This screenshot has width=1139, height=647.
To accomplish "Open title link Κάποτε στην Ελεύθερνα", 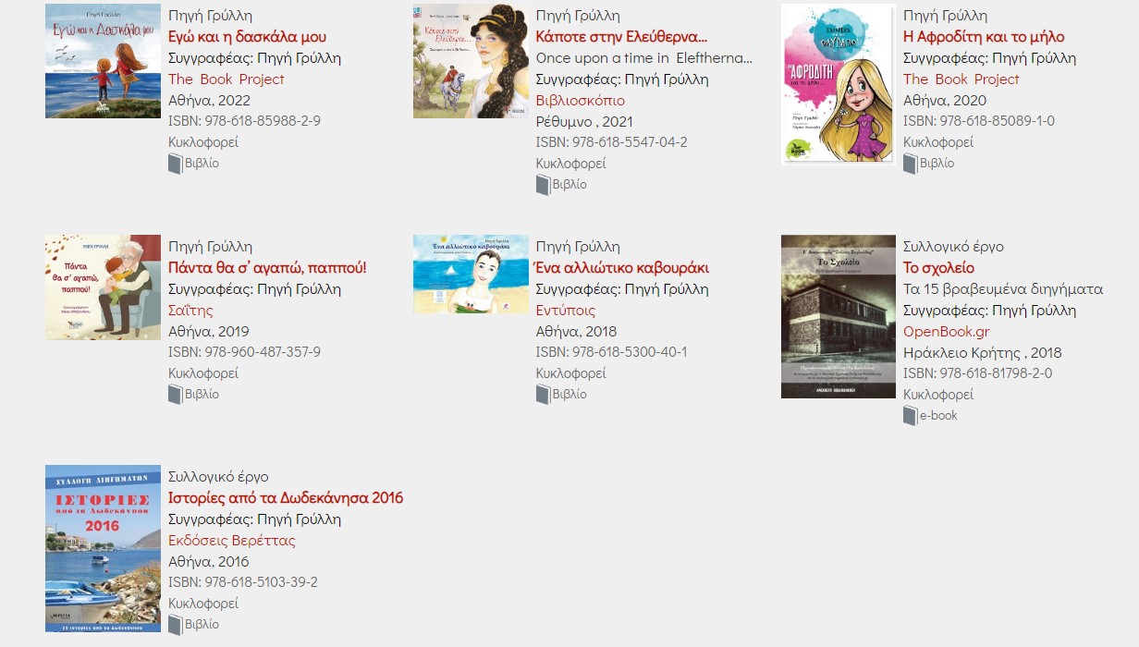I will click(621, 37).
